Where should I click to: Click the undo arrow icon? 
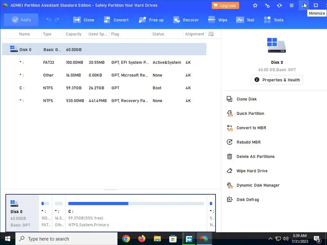point(49,20)
